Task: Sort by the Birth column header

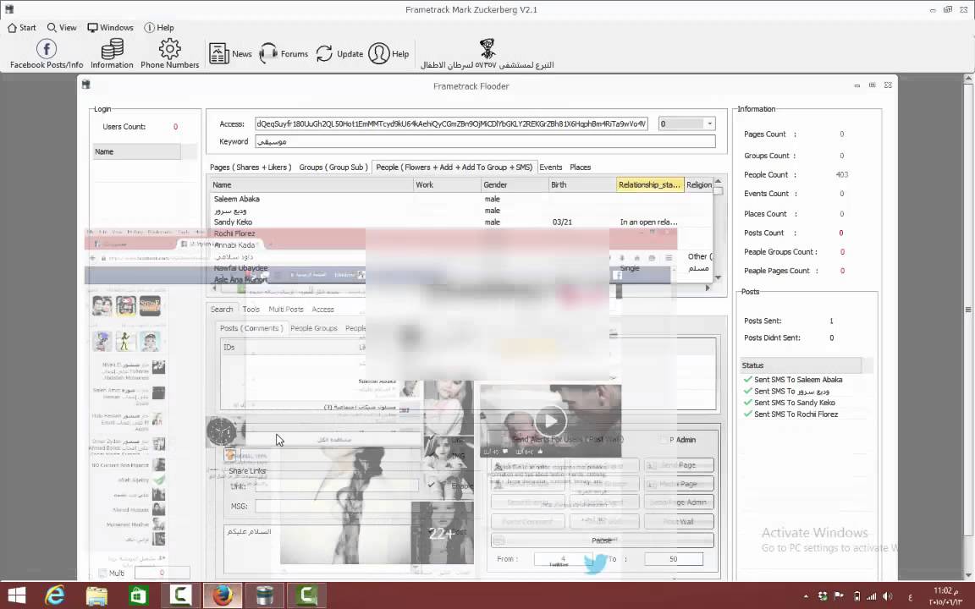Action: click(582, 184)
